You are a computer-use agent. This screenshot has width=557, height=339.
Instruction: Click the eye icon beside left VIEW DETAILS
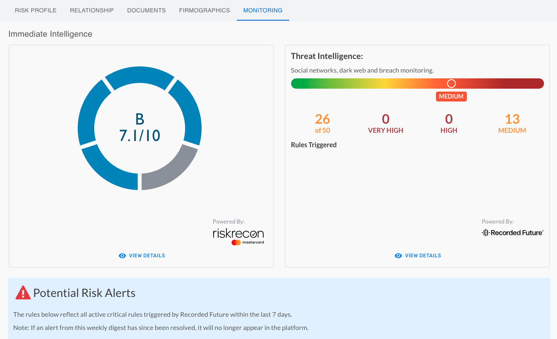(x=122, y=256)
